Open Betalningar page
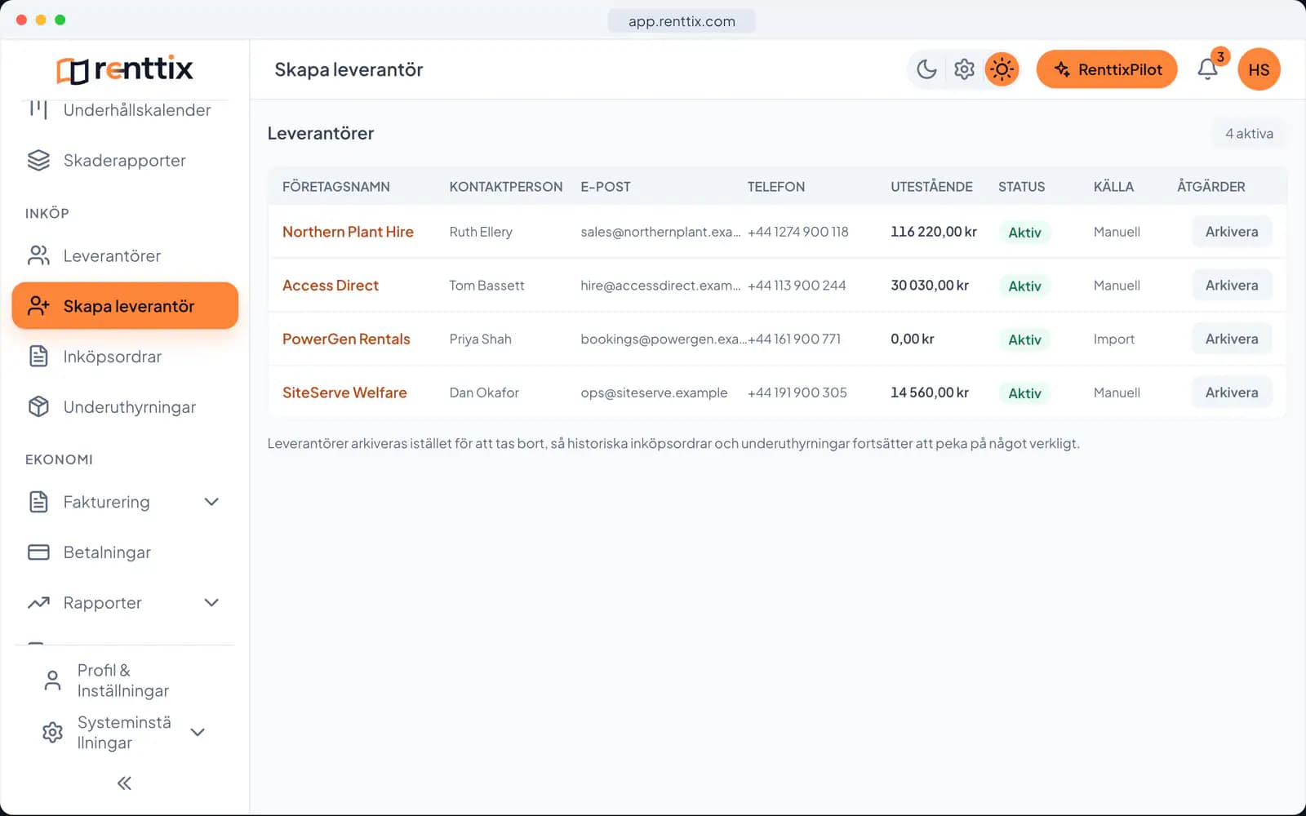 pos(125,552)
